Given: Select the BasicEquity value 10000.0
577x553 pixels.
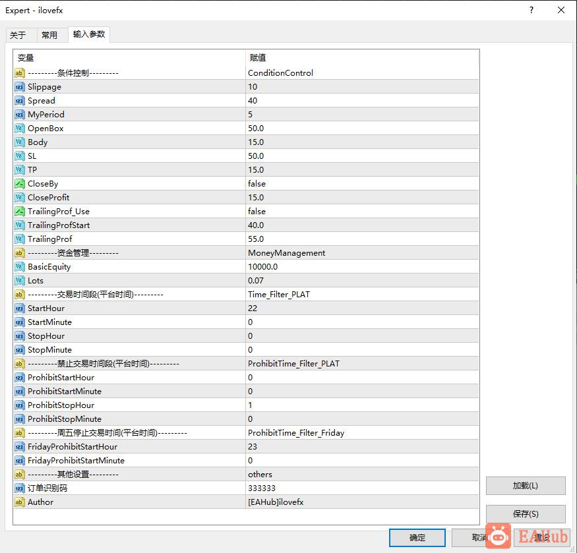Looking at the screenshot, I should pos(362,267).
